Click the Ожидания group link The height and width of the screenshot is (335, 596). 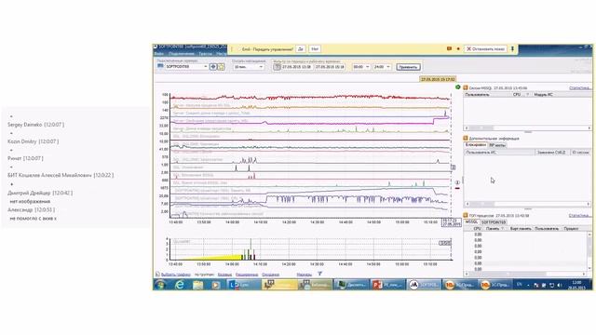click(270, 275)
